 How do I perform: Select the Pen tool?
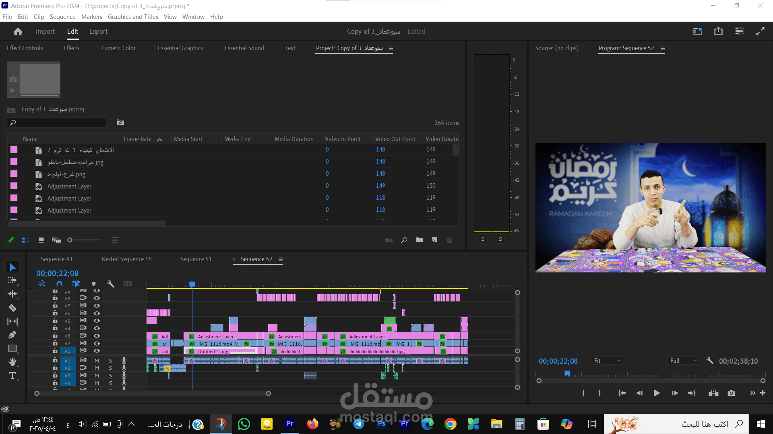coord(12,335)
